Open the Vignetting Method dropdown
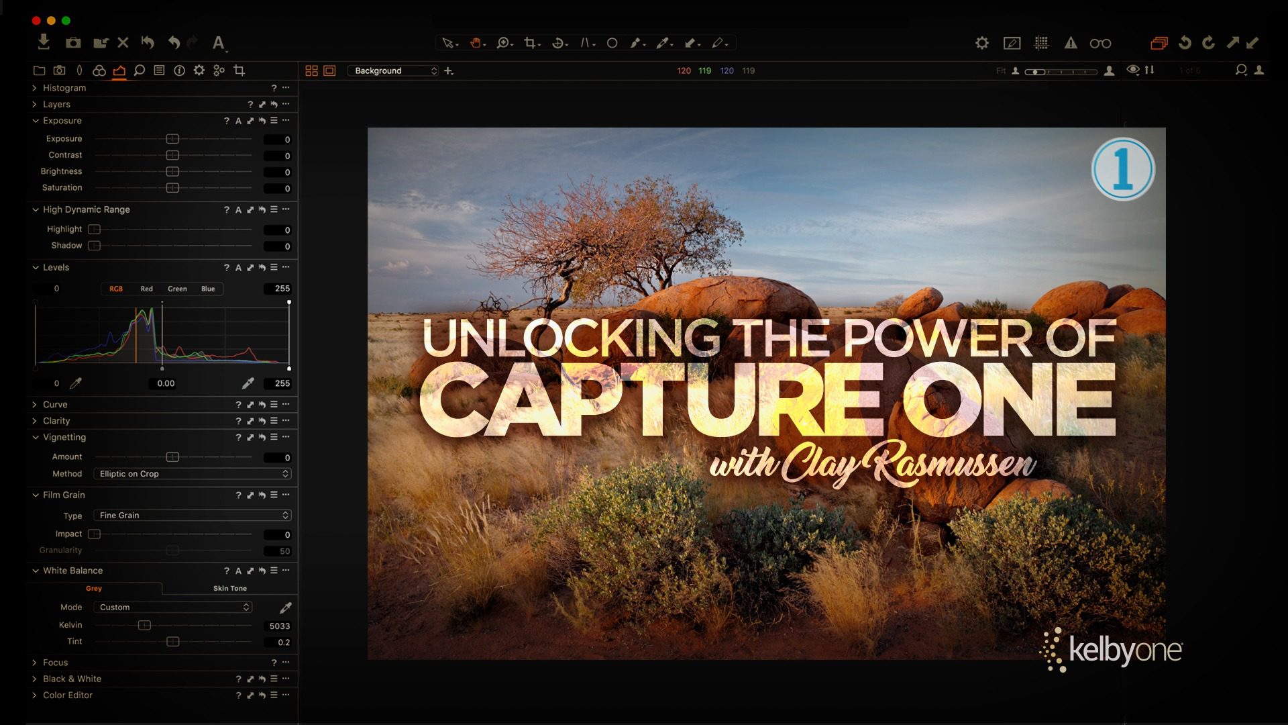 click(x=193, y=474)
